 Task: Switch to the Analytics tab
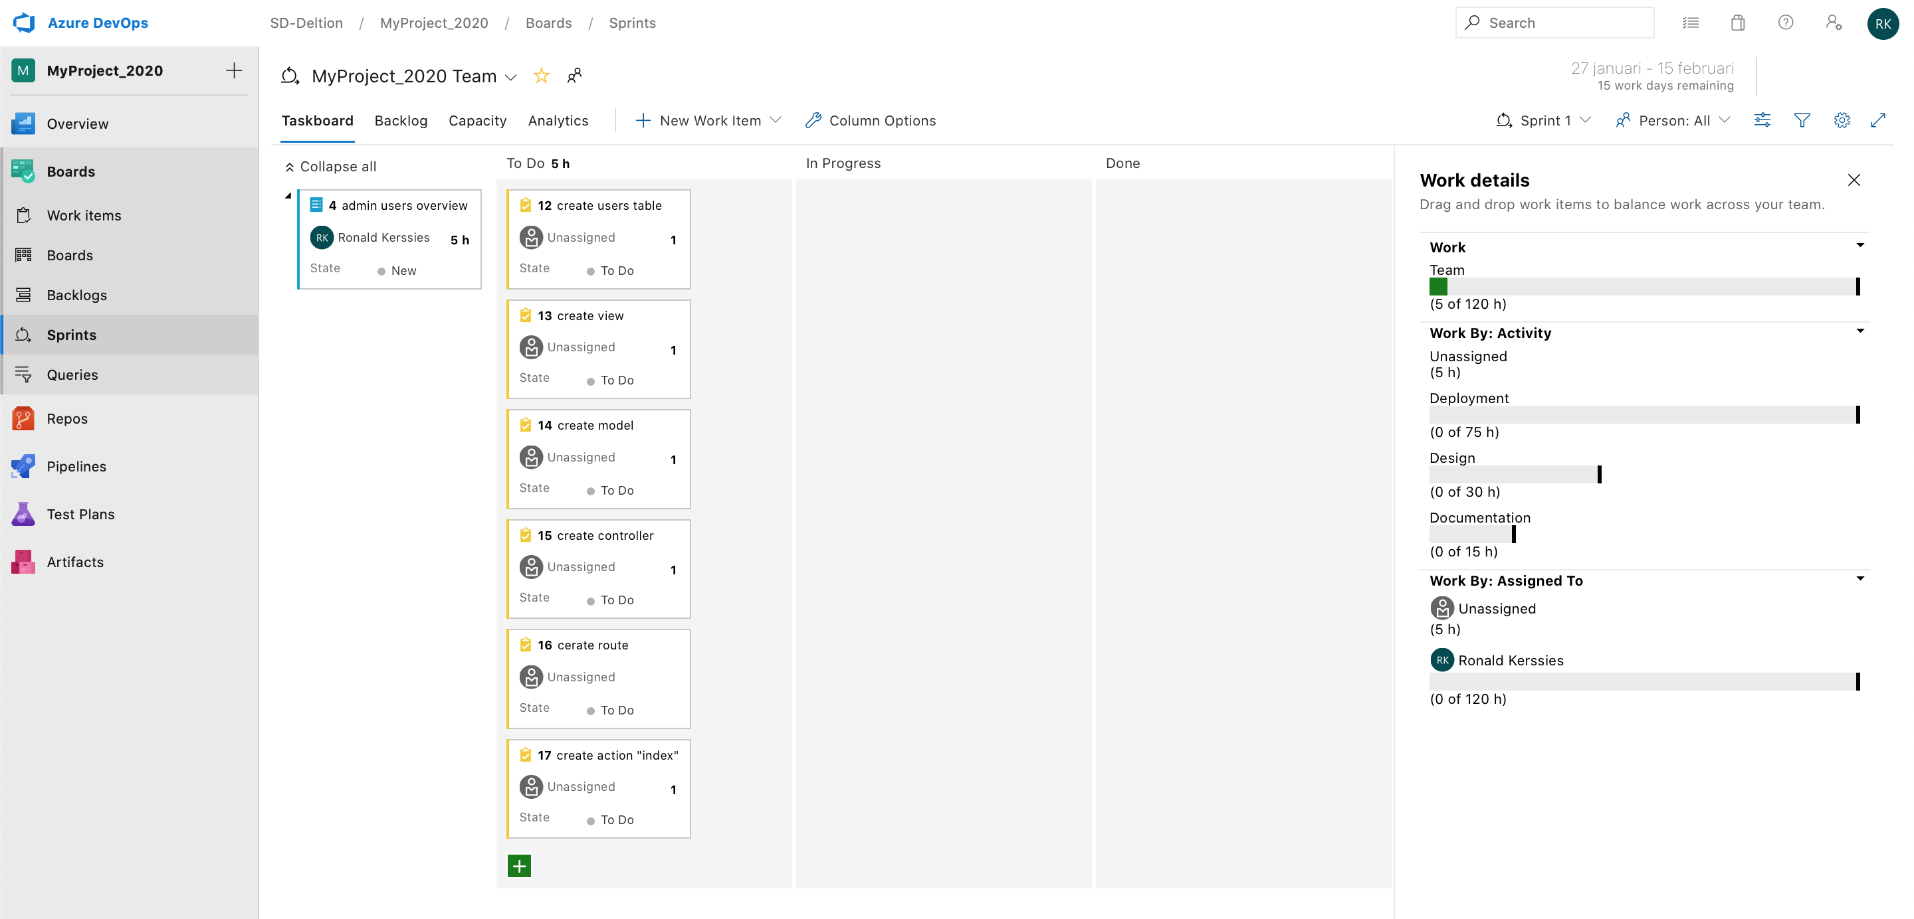(558, 120)
